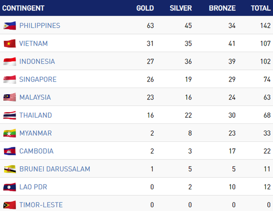Viewport: 273px width, 211px height.
Task: Click the TOTAL column header
Action: [261, 8]
